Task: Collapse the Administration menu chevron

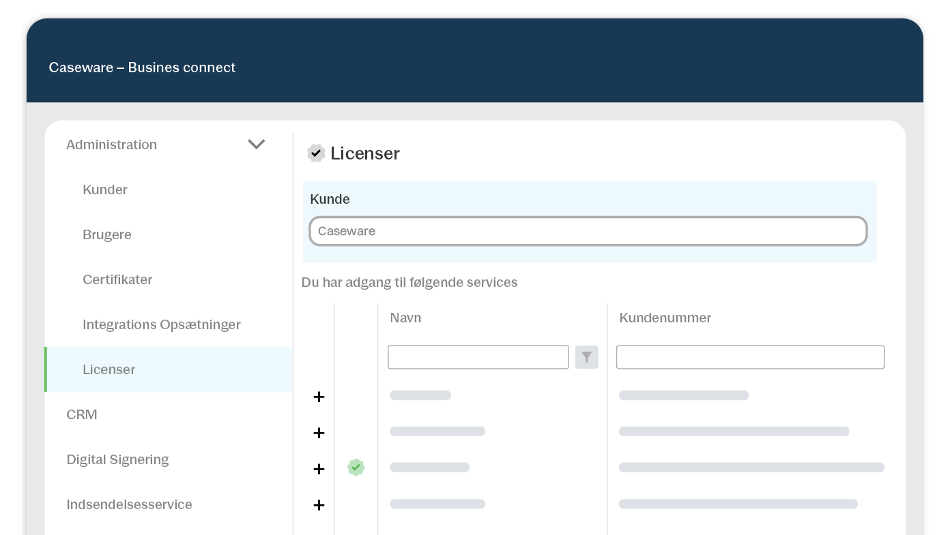Action: pyautogui.click(x=256, y=144)
